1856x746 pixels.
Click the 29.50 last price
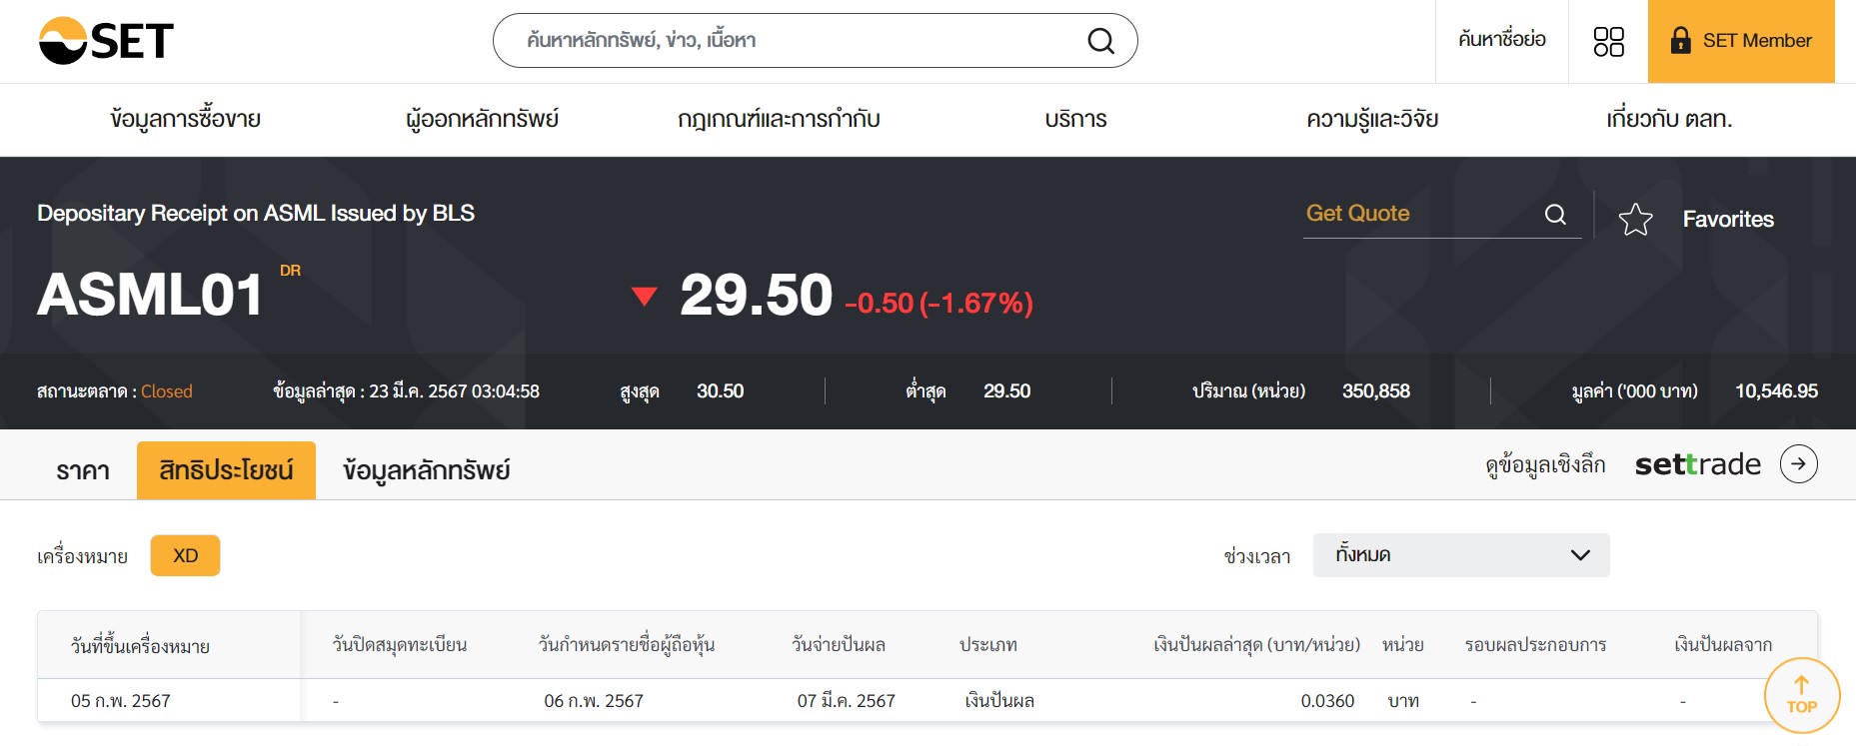pos(757,296)
